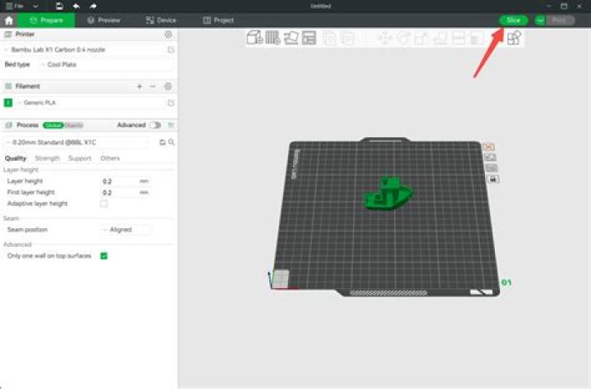Open the Others settings tab

pyautogui.click(x=110, y=158)
